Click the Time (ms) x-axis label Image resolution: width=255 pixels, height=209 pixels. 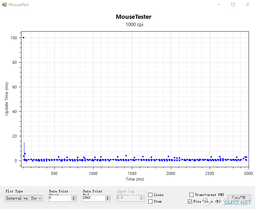(x=135, y=179)
